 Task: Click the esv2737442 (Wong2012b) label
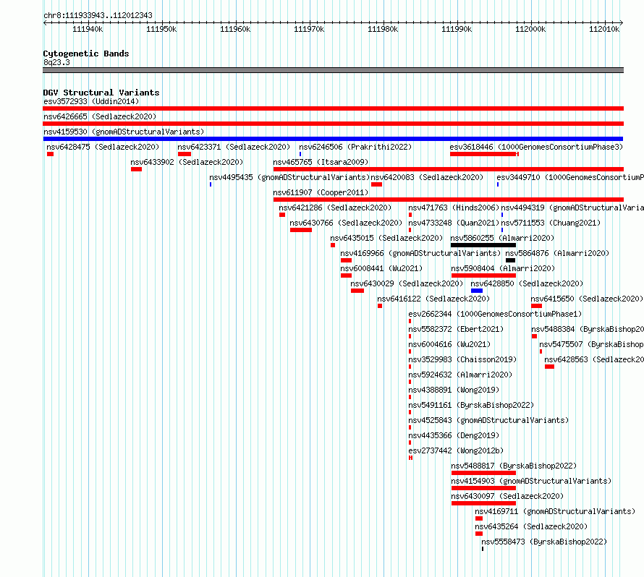pos(456,450)
